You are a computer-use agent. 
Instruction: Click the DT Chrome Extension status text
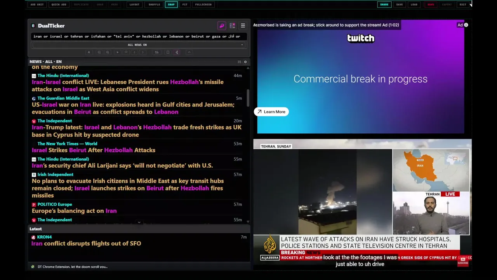[73, 267]
